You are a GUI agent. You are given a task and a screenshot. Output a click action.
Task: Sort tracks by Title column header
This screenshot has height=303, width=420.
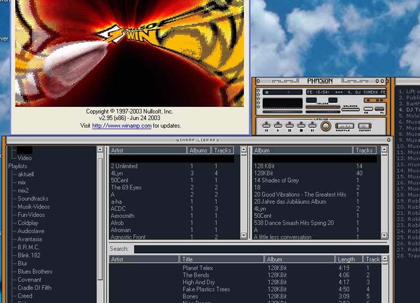222,259
